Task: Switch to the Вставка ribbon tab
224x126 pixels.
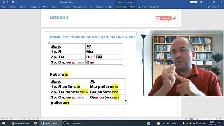Action: 23,7
